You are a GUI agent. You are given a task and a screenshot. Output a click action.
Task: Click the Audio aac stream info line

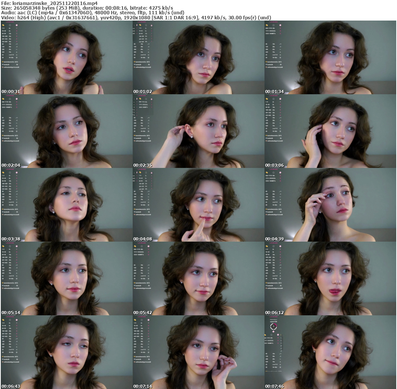tap(93, 13)
